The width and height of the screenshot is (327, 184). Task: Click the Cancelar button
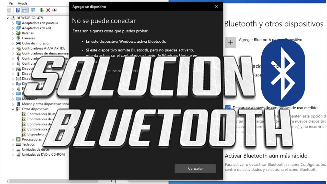(195, 168)
